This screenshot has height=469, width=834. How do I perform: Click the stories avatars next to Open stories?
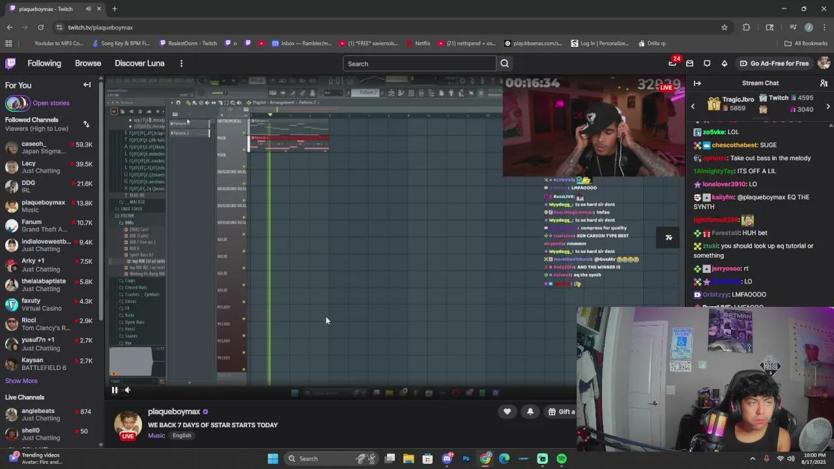pos(17,103)
